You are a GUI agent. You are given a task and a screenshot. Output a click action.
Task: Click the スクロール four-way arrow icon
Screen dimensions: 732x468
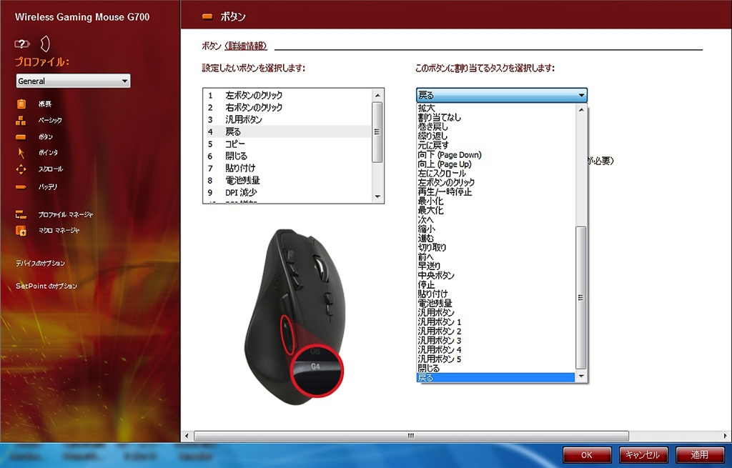(x=21, y=169)
